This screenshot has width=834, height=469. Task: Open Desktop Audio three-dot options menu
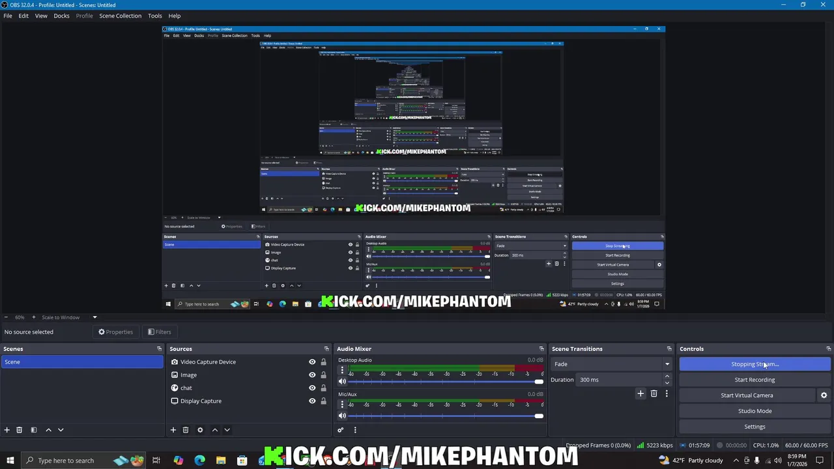point(342,370)
